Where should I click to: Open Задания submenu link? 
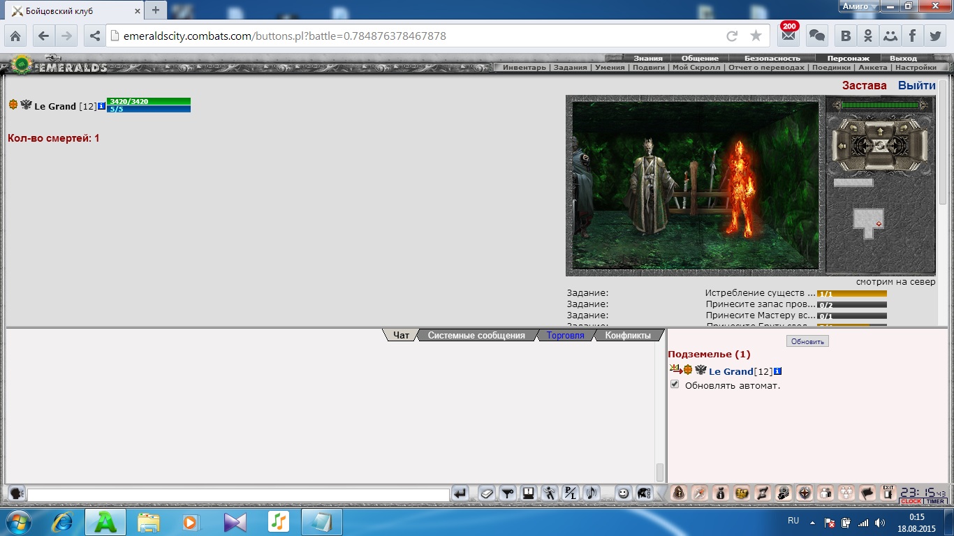click(570, 68)
